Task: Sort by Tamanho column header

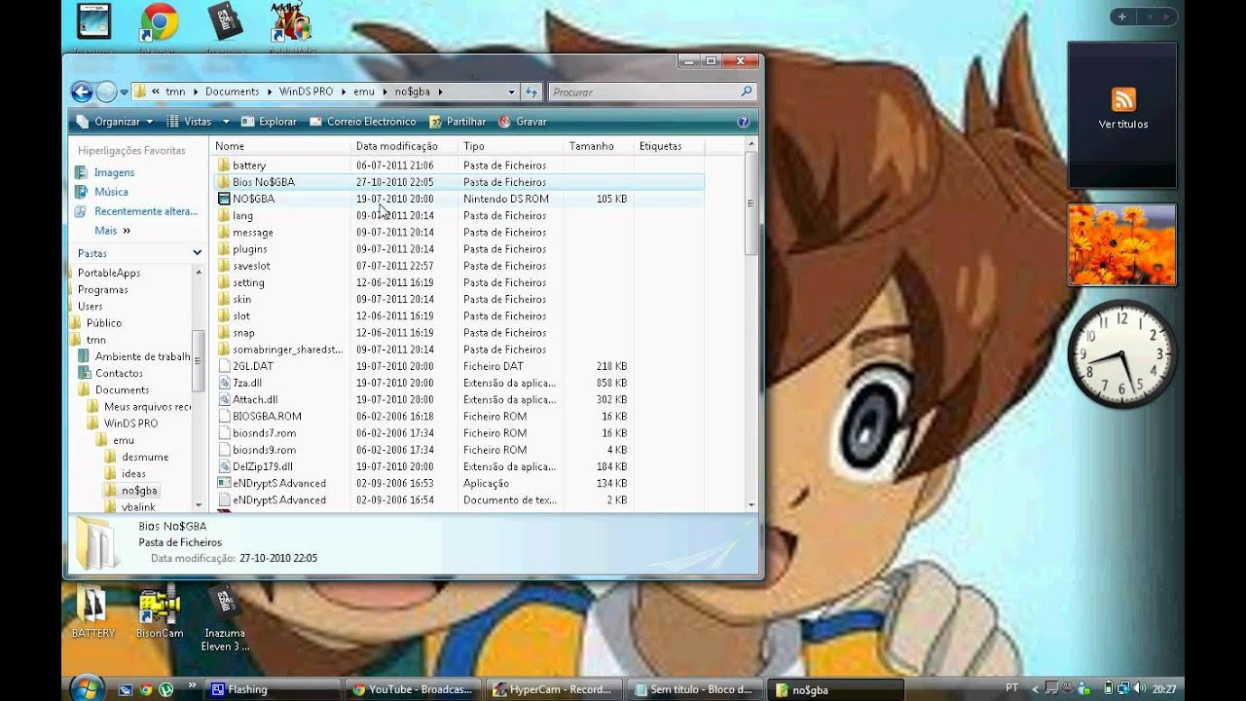Action: coord(599,146)
